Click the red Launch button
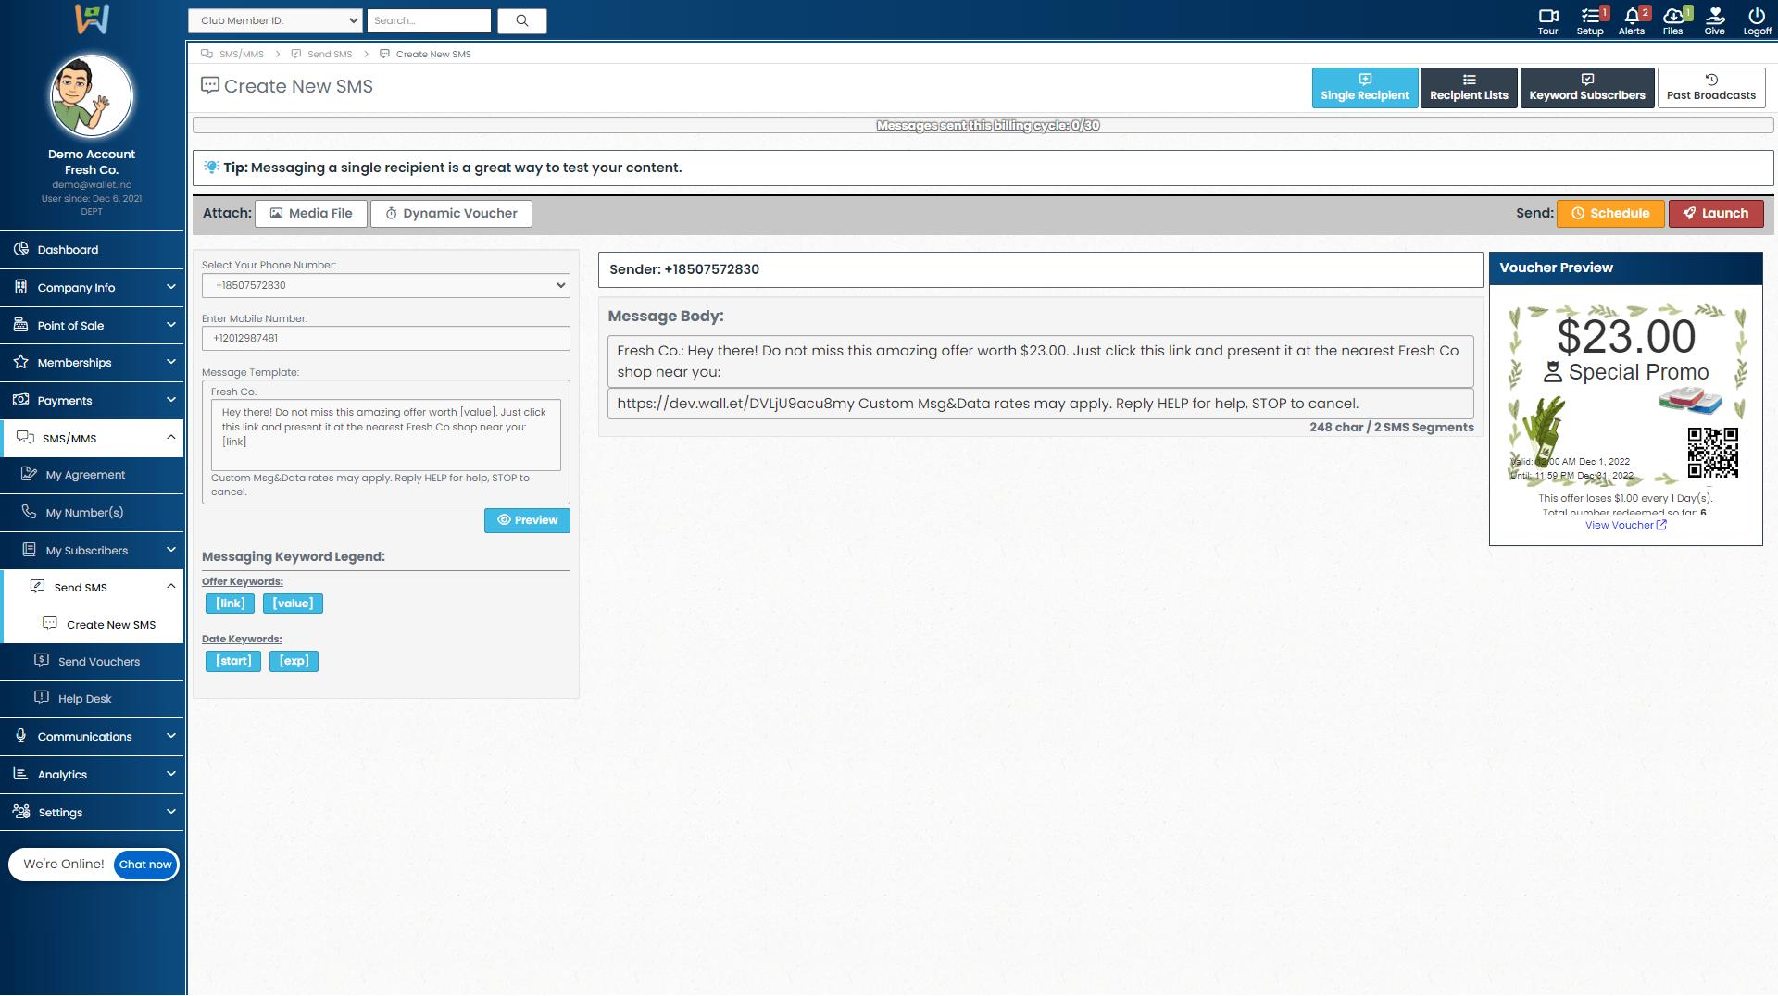This screenshot has width=1778, height=996. [x=1715, y=213]
